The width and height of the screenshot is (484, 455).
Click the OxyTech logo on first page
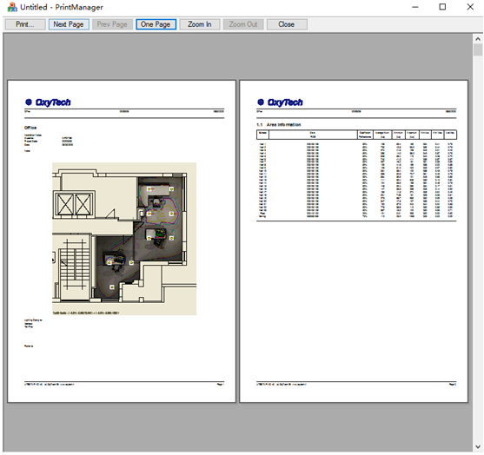coord(48,102)
